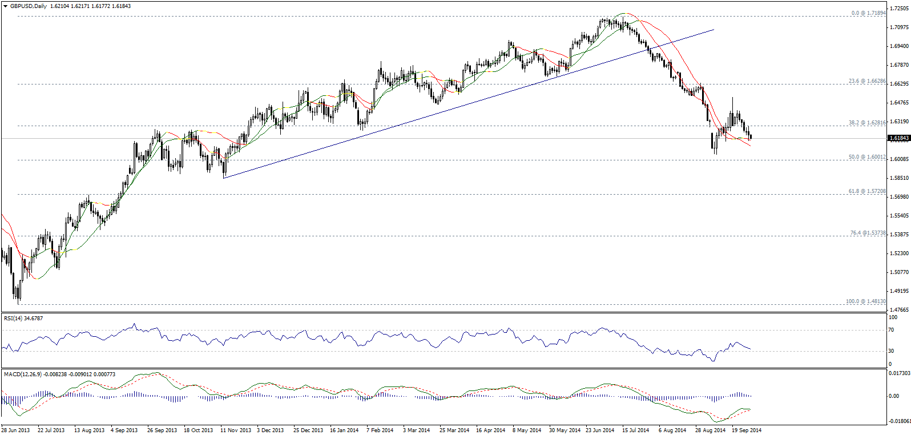Click time axis date '18 Oct 2013'

coord(199,430)
